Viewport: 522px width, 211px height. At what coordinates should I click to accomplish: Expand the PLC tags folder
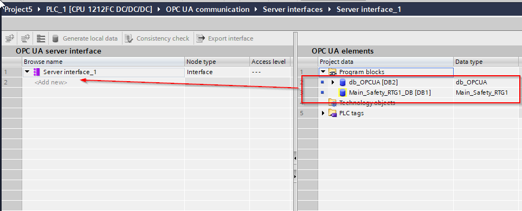click(x=323, y=113)
